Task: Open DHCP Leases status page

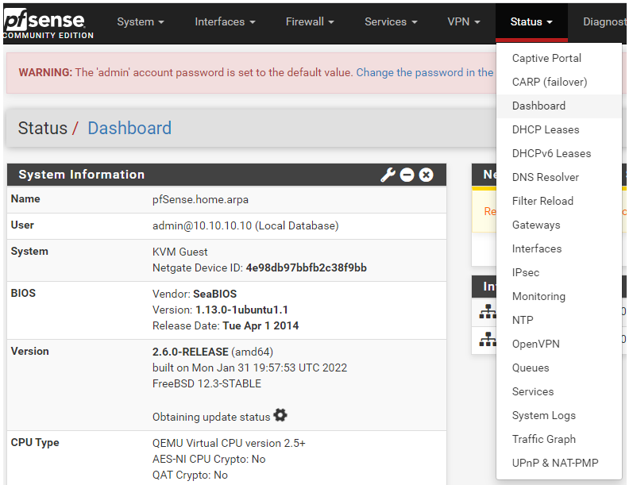Action: tap(558, 129)
